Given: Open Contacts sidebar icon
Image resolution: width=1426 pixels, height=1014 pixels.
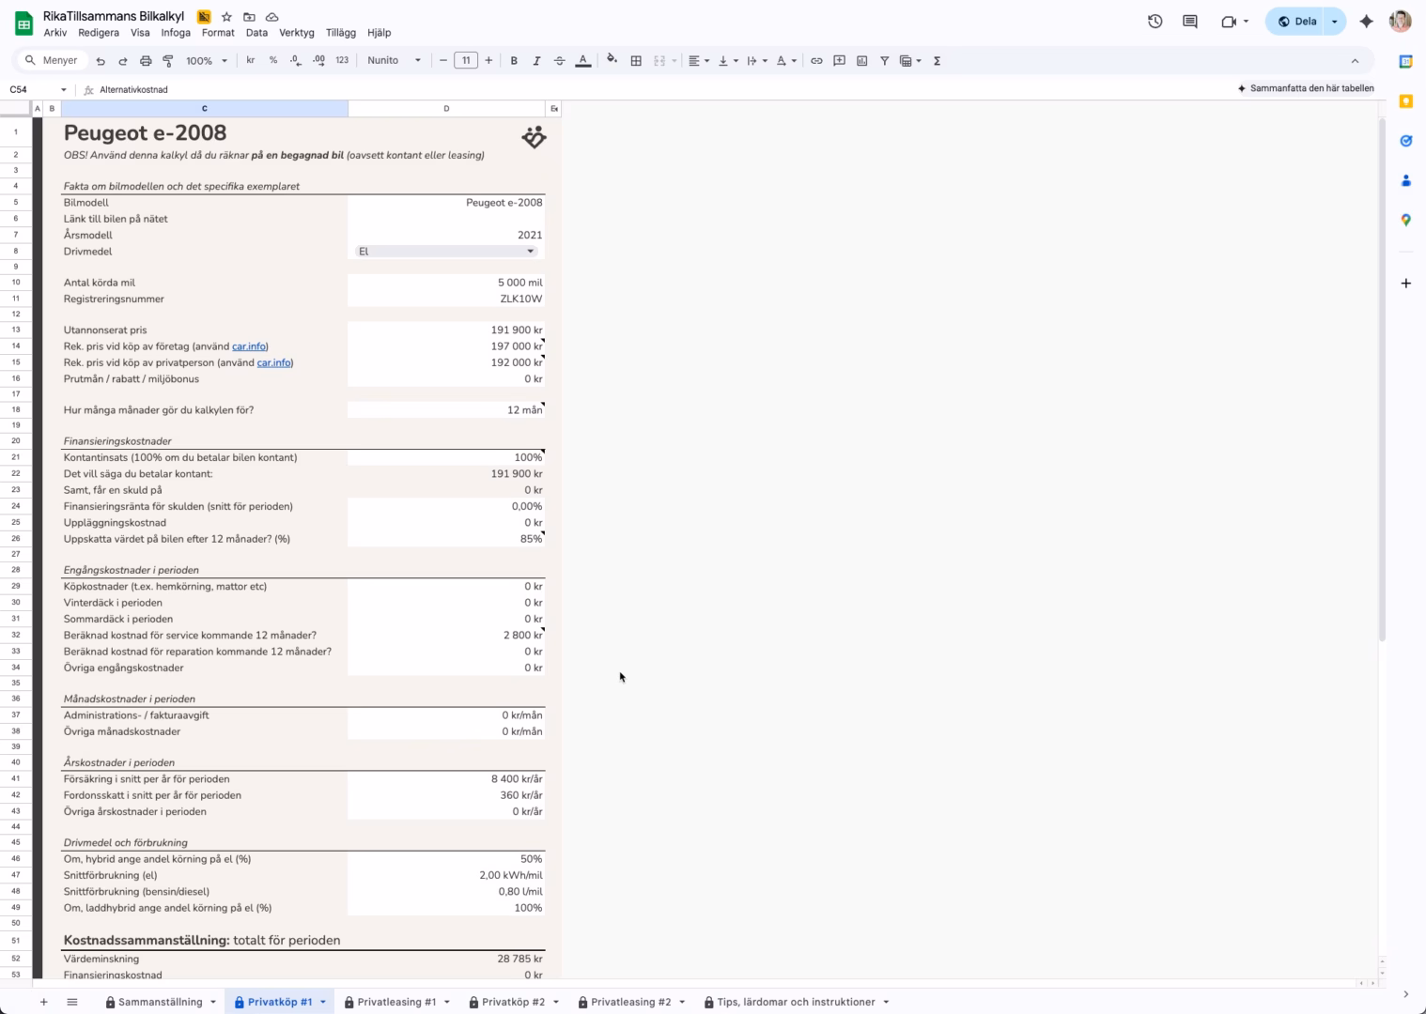Looking at the screenshot, I should point(1406,180).
